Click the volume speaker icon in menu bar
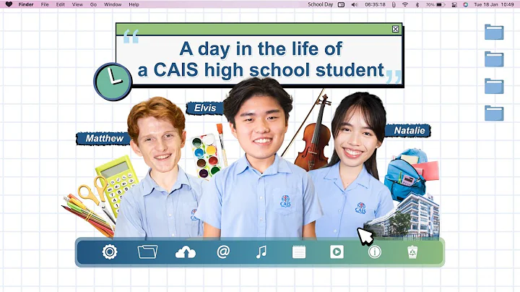Screen dimensions: 520x292 [355, 4]
